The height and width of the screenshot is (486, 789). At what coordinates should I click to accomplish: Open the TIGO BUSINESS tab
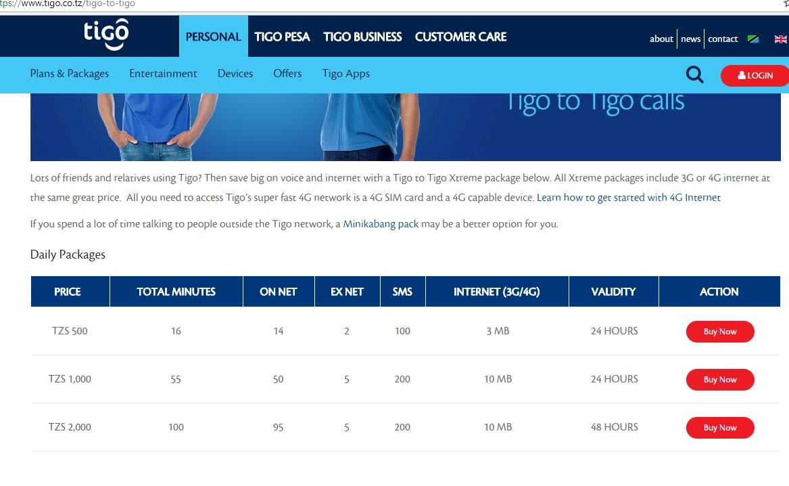[362, 37]
